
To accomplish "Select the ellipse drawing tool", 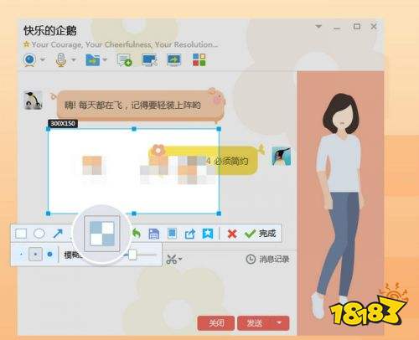I will point(39,233).
